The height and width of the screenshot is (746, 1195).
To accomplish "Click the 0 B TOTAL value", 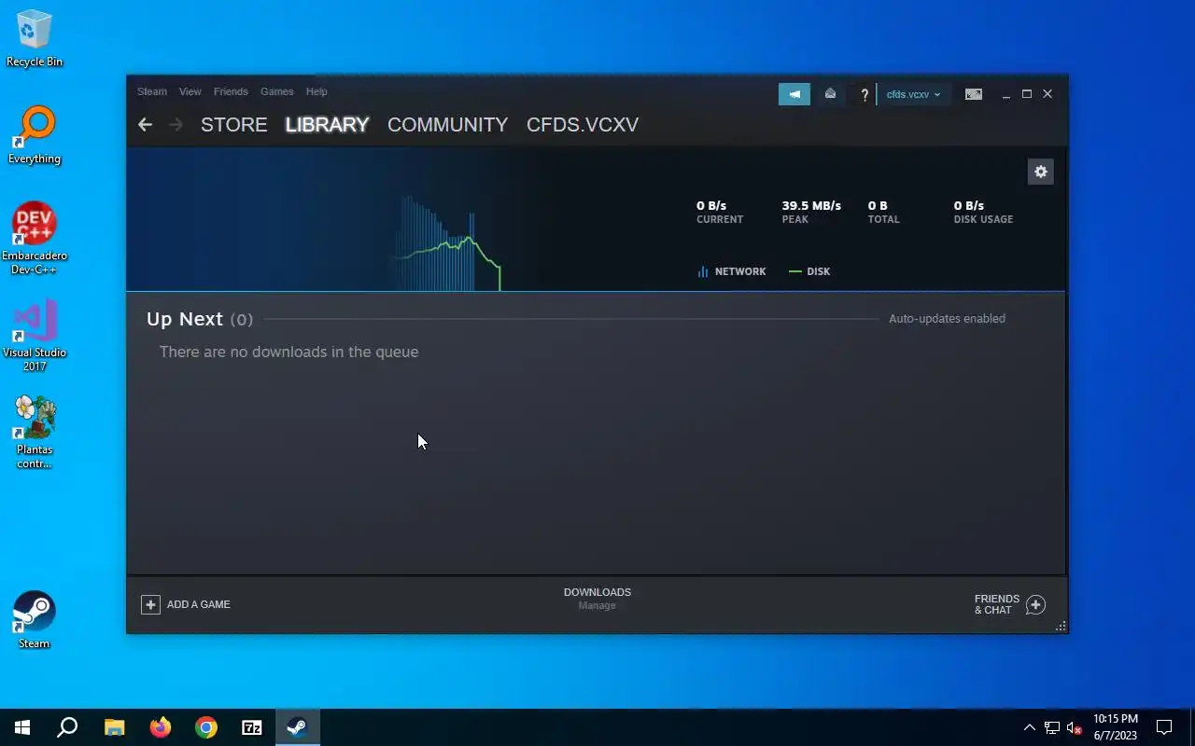I will (x=878, y=205).
